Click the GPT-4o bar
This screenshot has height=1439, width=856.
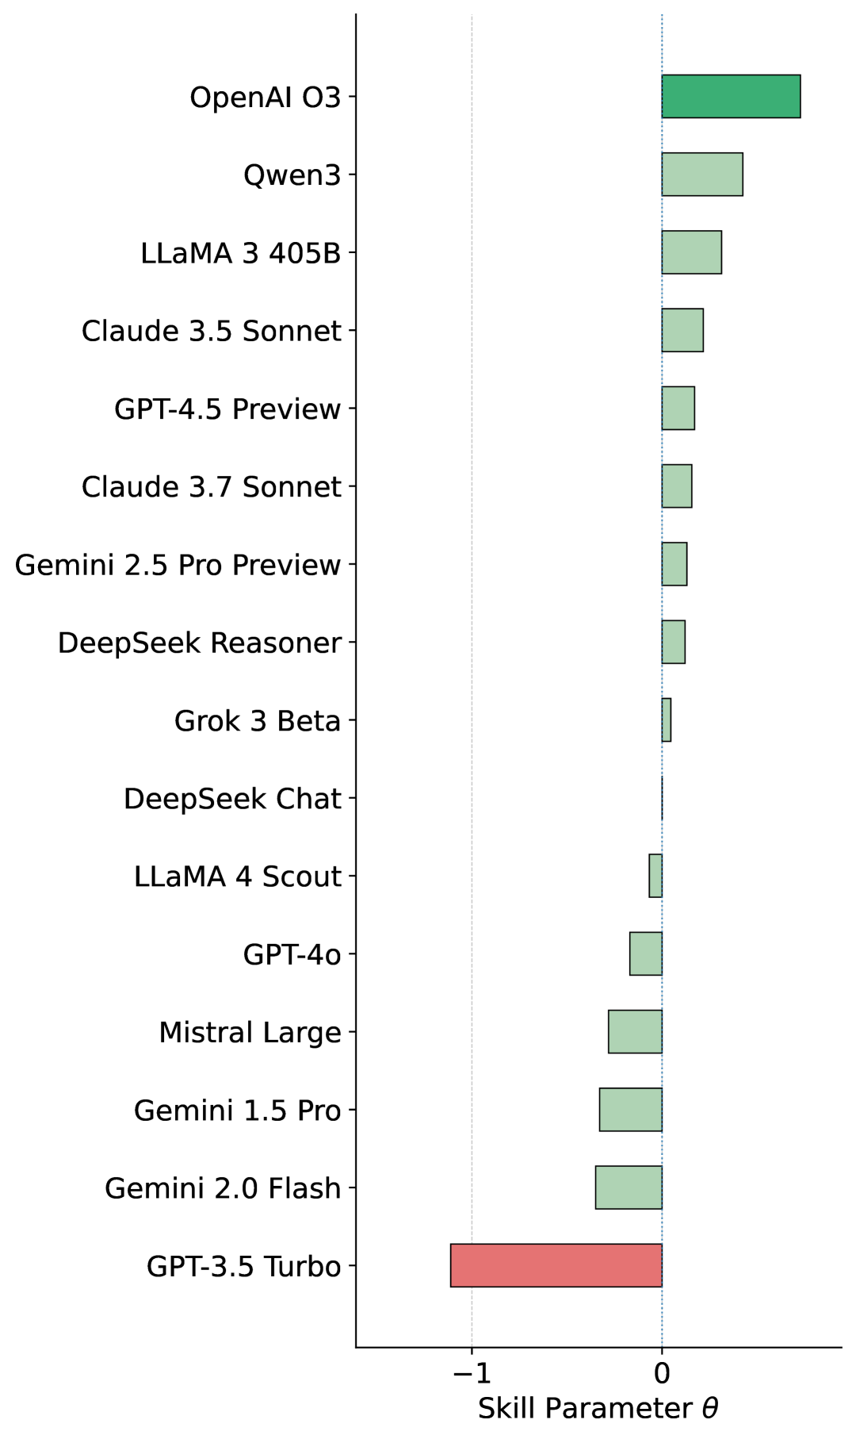[645, 954]
